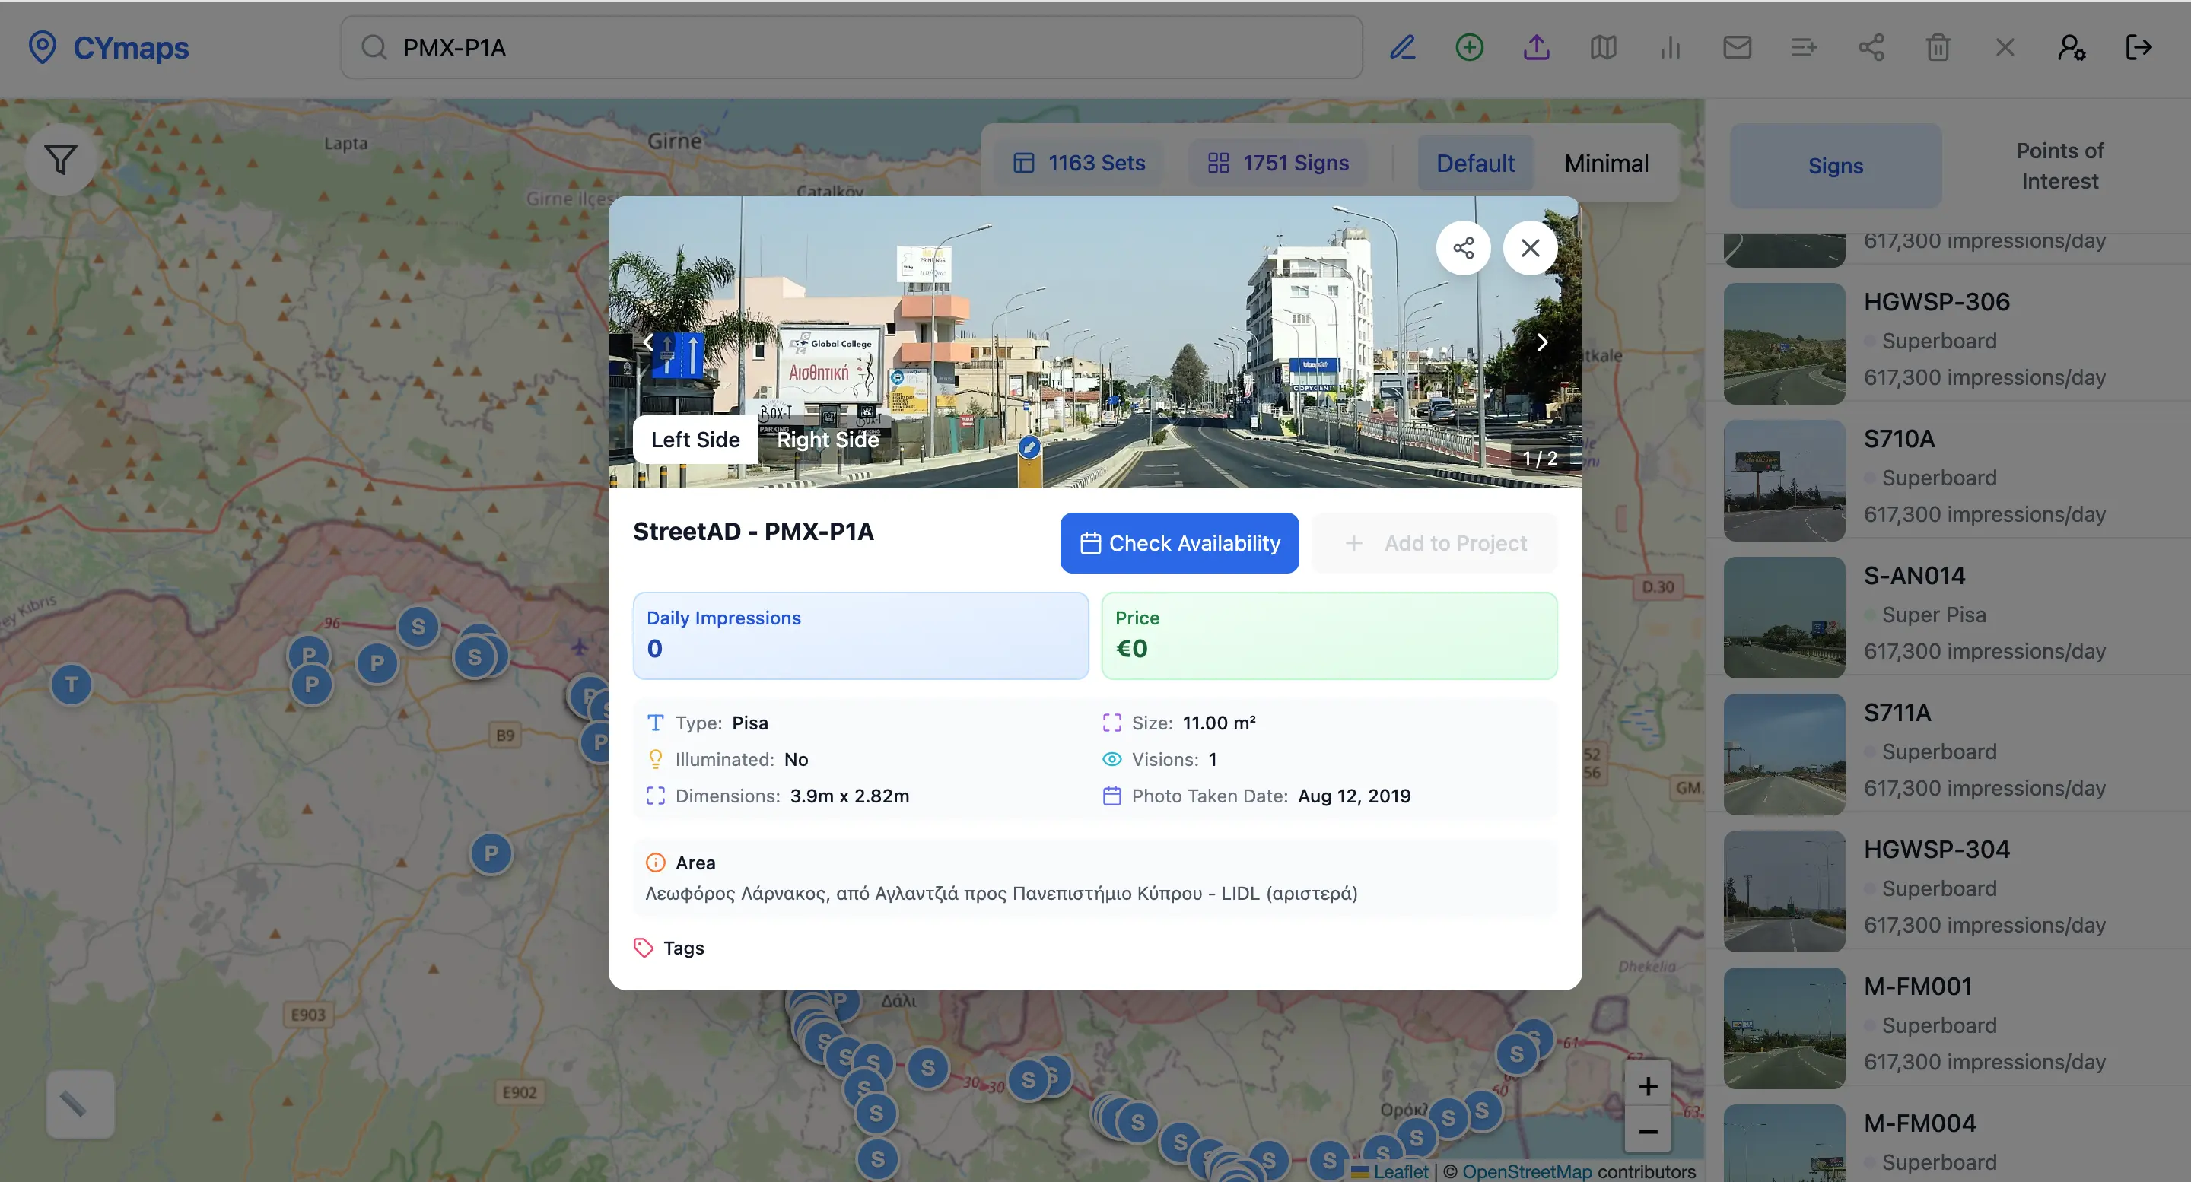
Task: Zoom in the map with plus button
Action: pyautogui.click(x=1648, y=1086)
